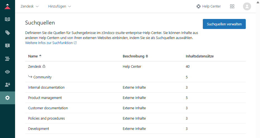The width and height of the screenshot is (260, 138).
Task: Select the Internal documentation row
Action: [x=46, y=88]
